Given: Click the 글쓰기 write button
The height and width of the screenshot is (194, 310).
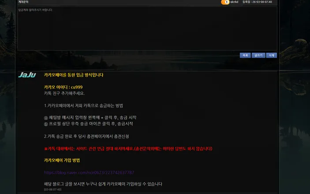Looking at the screenshot, I should (258, 55).
